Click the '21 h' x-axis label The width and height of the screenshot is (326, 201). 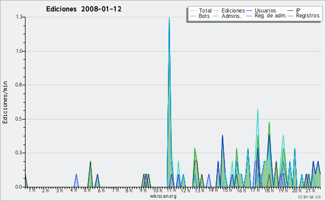(x=311, y=190)
